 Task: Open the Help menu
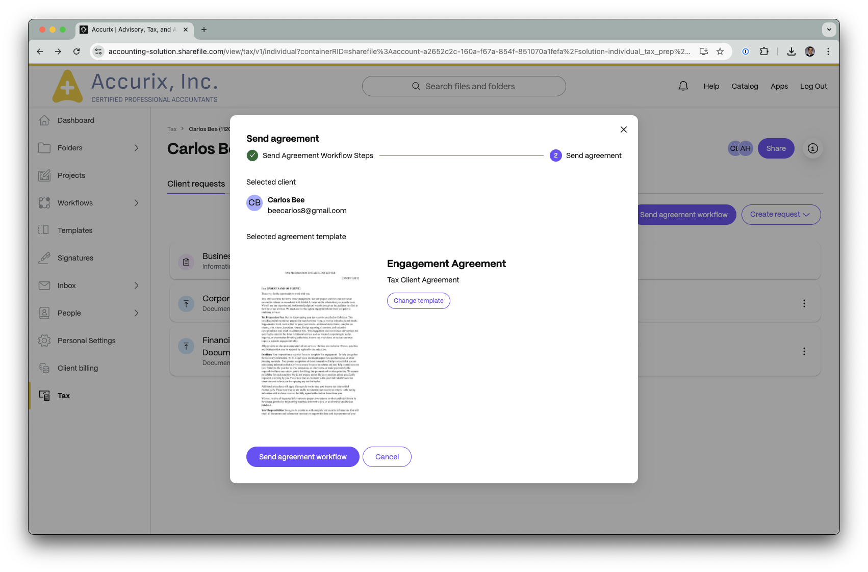(711, 86)
